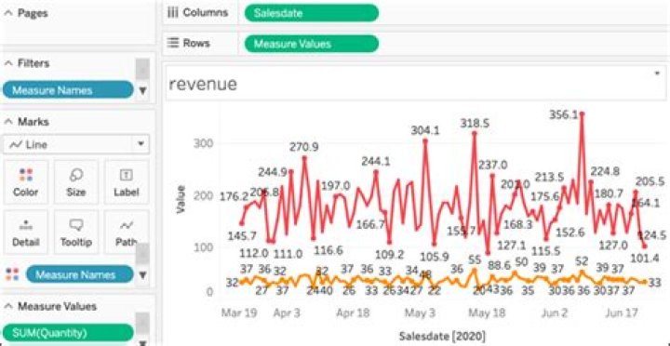The width and height of the screenshot is (670, 346).
Task: Click the Columns shelf icon
Action: pos(172,13)
